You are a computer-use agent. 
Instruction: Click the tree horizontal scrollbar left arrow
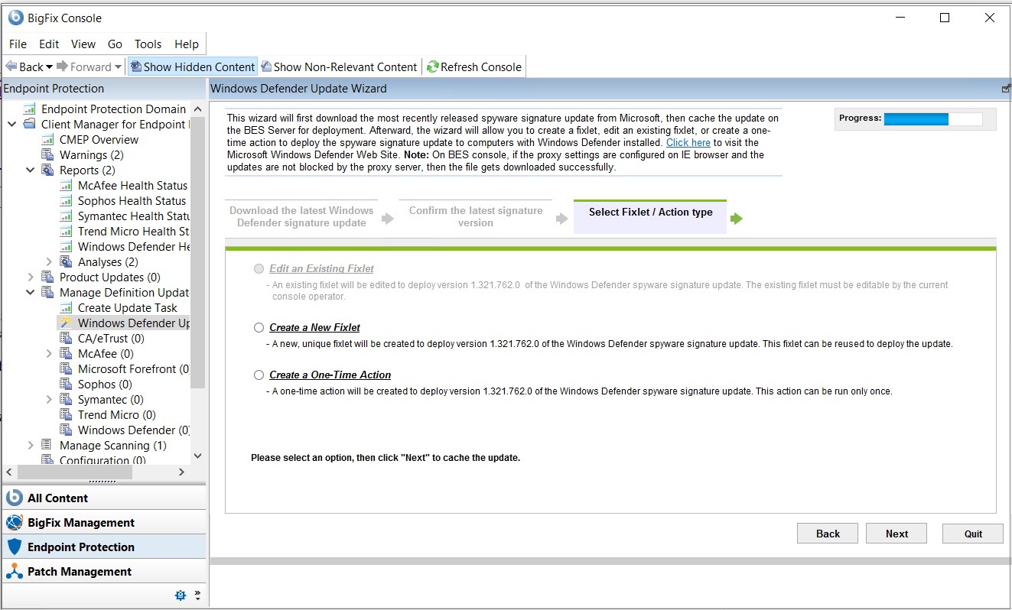pyautogui.click(x=9, y=472)
